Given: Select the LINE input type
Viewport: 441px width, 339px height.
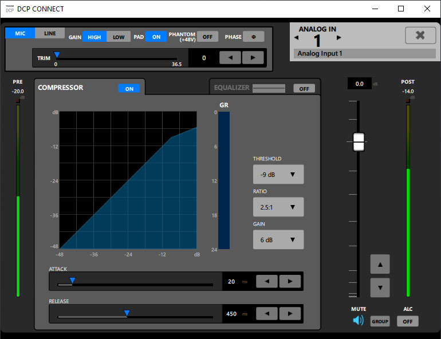Looking at the screenshot, I should point(50,33).
